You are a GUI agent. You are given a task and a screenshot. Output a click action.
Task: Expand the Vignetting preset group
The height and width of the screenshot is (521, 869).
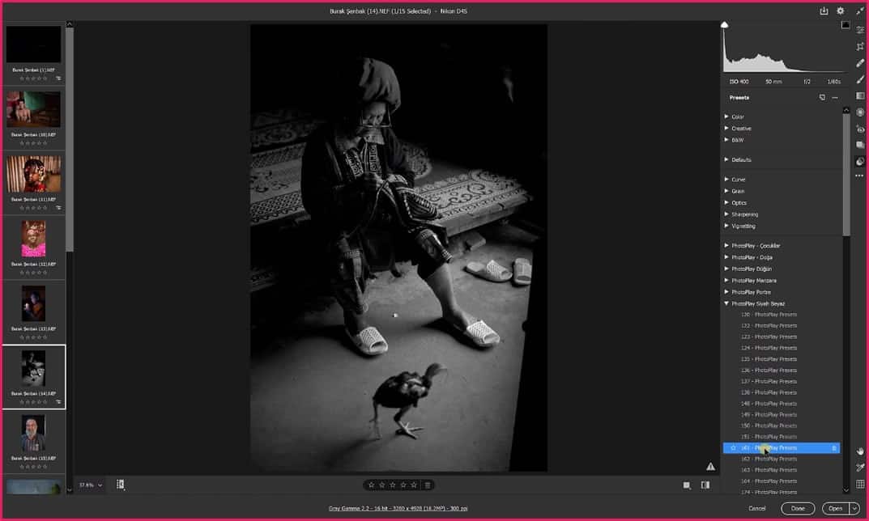click(x=726, y=226)
